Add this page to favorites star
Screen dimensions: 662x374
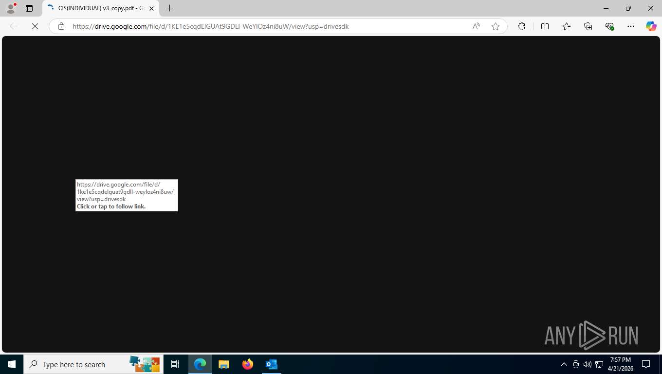click(496, 26)
